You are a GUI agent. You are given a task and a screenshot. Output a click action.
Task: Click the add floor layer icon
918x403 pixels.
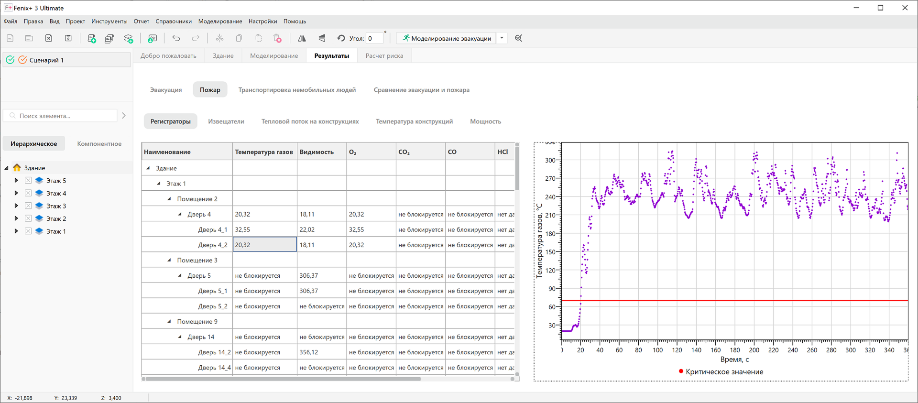click(129, 38)
